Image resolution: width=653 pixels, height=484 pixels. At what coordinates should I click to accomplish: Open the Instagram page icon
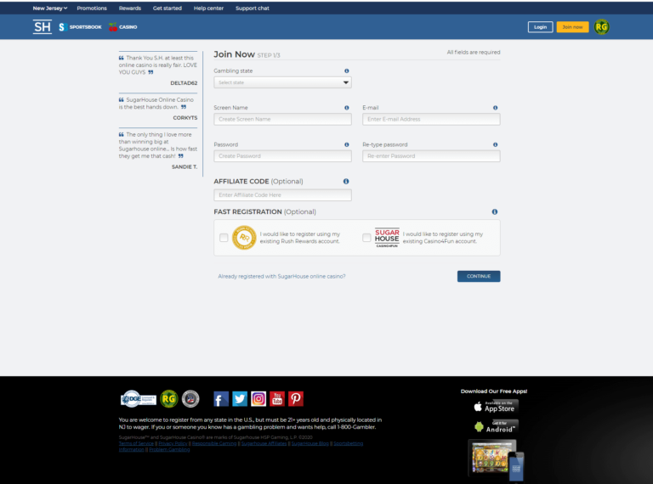tap(258, 399)
